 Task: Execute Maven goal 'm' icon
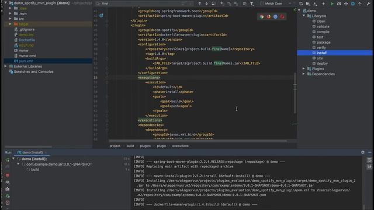point(339,4)
